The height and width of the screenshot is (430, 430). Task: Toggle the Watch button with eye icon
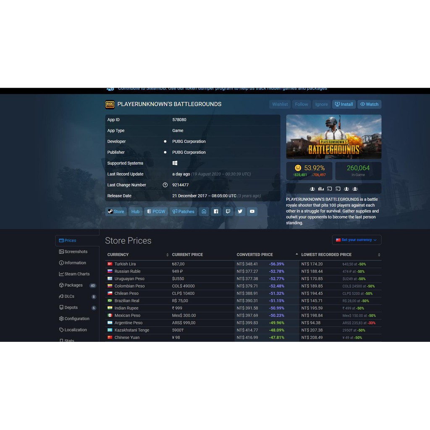coord(369,104)
